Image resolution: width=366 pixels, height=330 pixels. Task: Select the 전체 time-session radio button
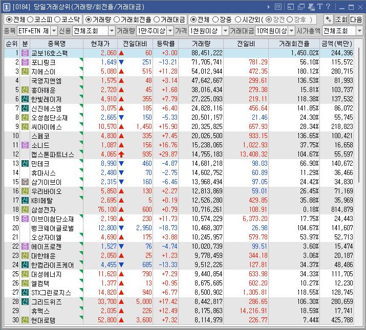click(x=193, y=19)
